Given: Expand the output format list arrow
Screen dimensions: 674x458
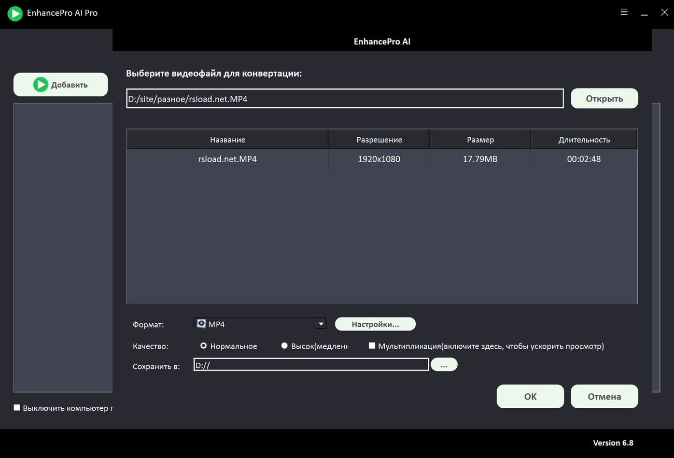Looking at the screenshot, I should 321,323.
